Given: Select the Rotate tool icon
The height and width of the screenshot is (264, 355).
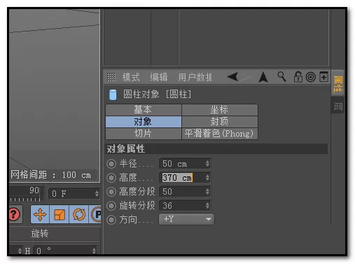Looking at the screenshot, I should 79,214.
